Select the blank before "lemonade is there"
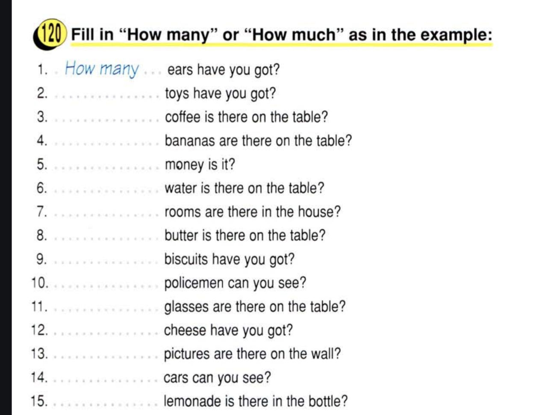 [106, 403]
